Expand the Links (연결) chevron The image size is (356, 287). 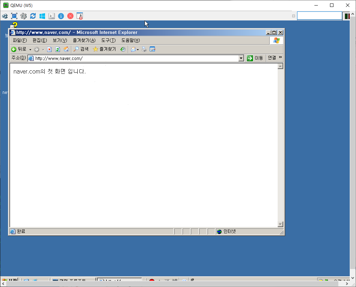280,57
